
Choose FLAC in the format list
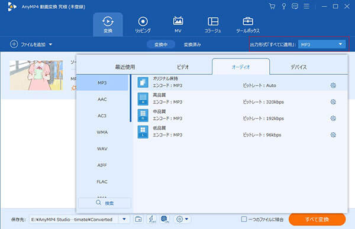coord(102,182)
